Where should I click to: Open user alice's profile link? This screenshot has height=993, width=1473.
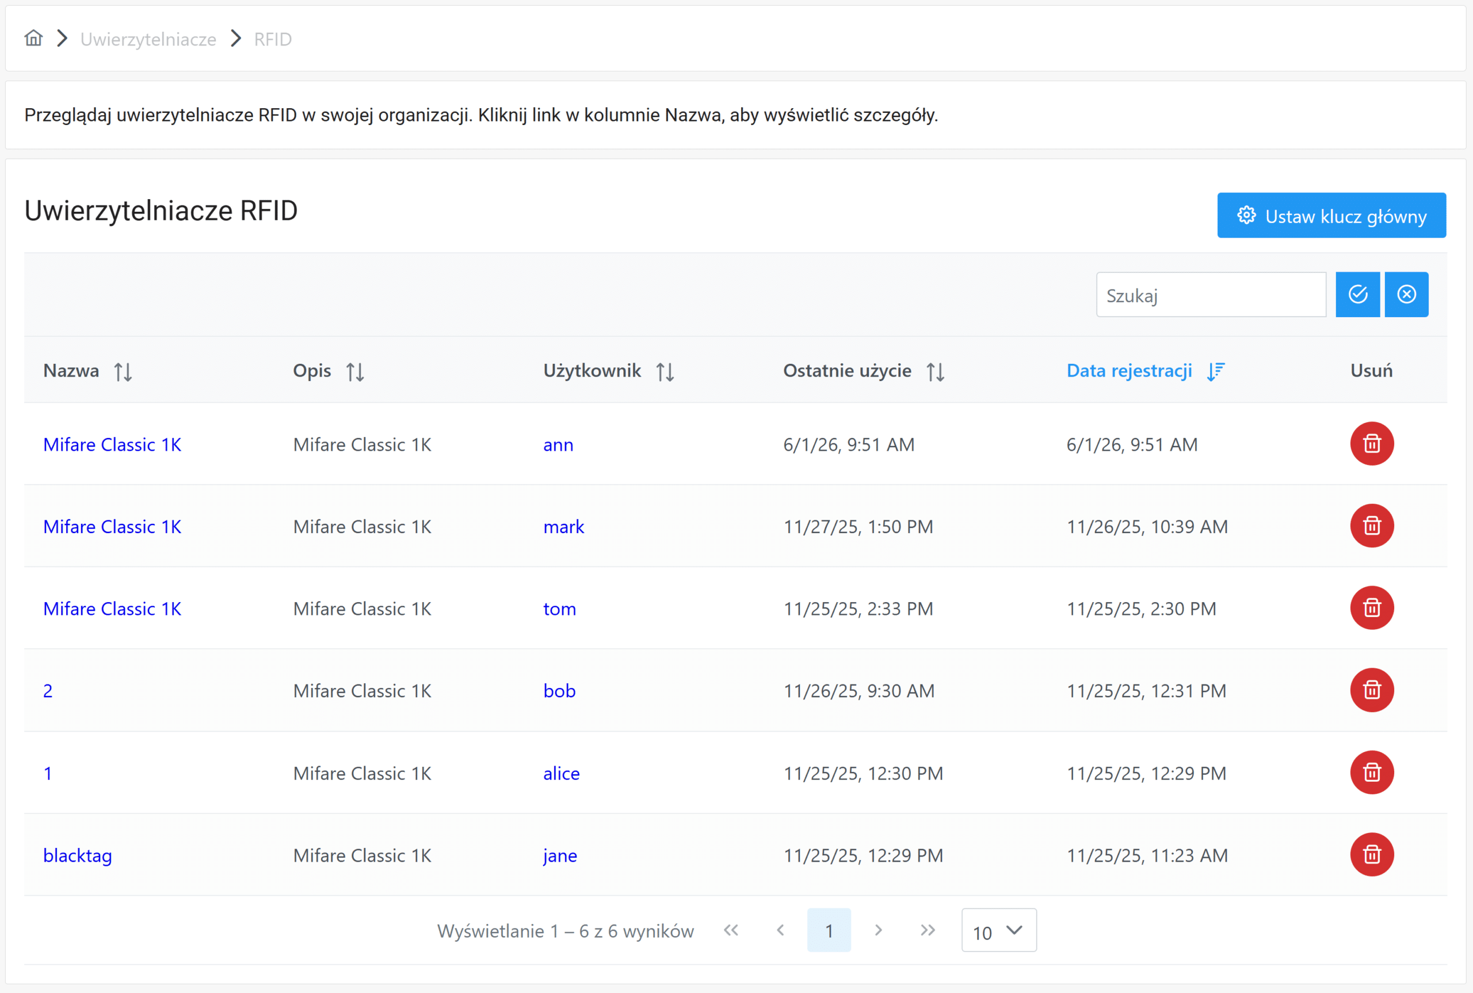[562, 773]
